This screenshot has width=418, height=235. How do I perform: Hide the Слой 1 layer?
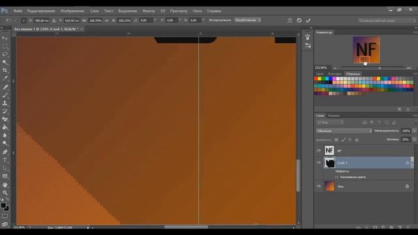point(319,163)
